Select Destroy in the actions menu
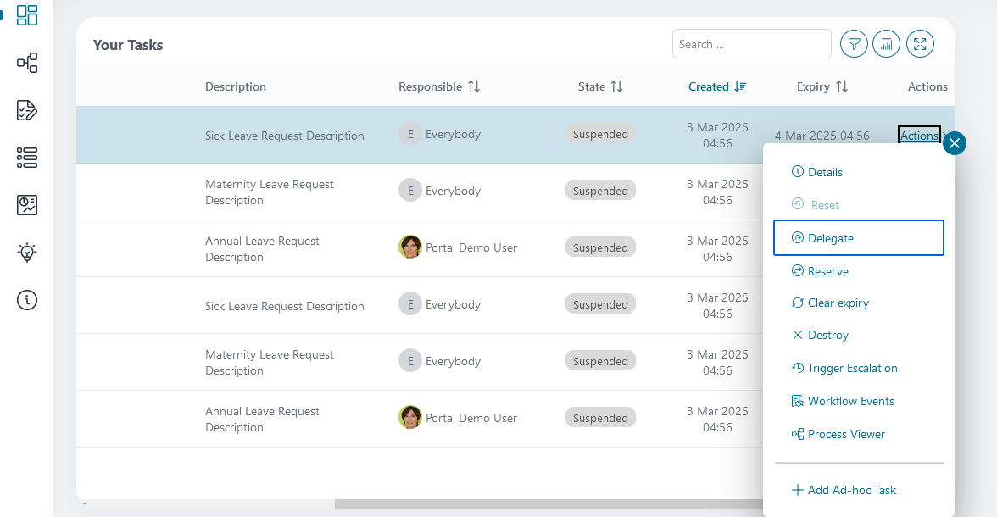The height and width of the screenshot is (517, 997). 827,335
